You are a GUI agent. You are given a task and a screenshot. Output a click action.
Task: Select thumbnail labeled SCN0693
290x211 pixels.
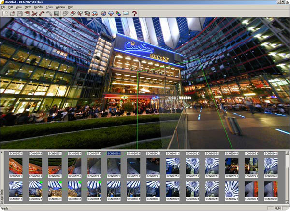pyautogui.click(x=251, y=189)
